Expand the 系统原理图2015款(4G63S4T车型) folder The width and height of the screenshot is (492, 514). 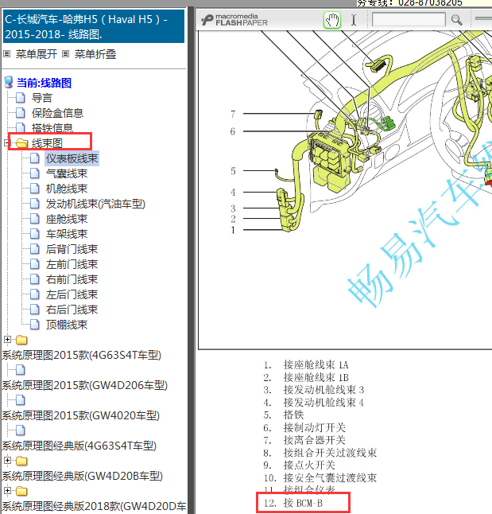[x=7, y=339]
